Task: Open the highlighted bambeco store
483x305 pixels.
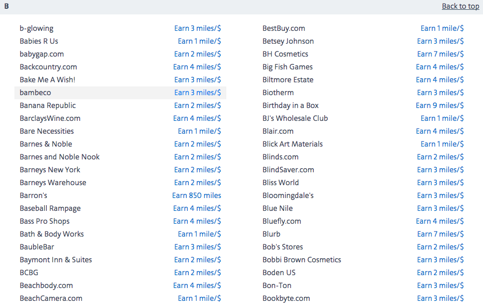Action: tap(35, 93)
